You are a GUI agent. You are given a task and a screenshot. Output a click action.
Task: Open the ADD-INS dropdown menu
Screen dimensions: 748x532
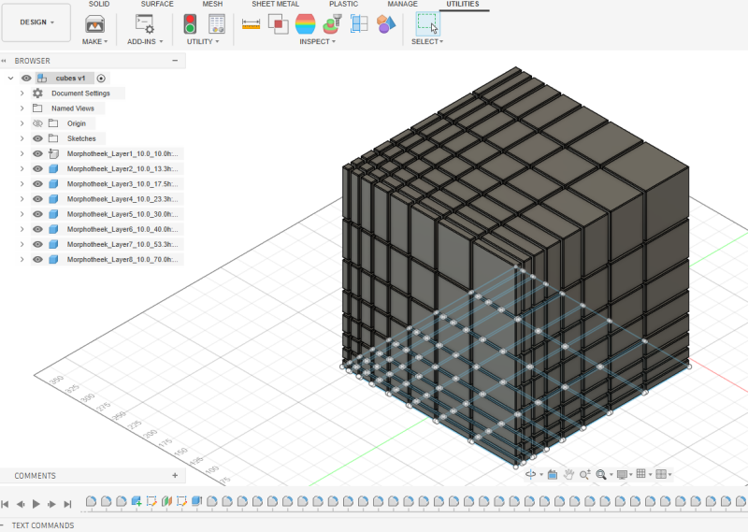coord(145,41)
